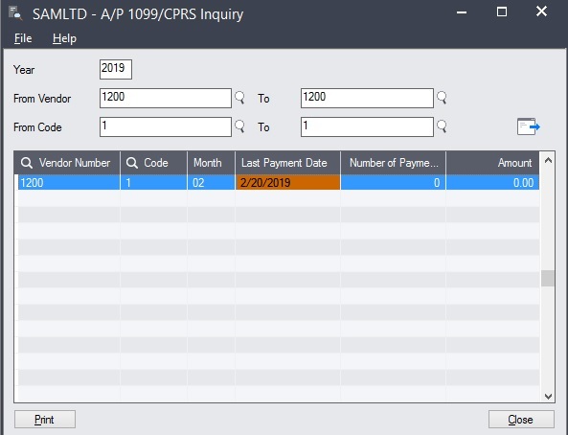The height and width of the screenshot is (435, 568).
Task: Click the grid scroll up arrow
Action: click(548, 160)
